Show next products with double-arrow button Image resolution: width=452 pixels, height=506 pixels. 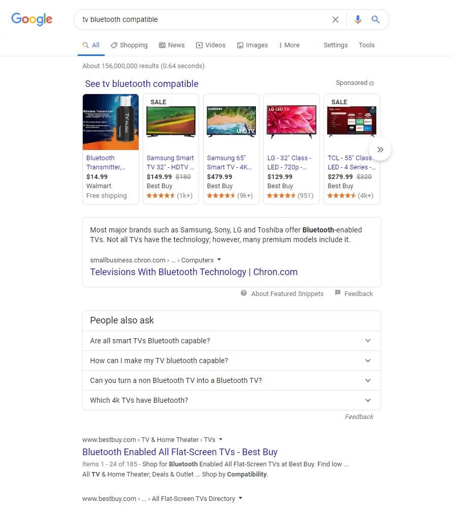pos(380,150)
